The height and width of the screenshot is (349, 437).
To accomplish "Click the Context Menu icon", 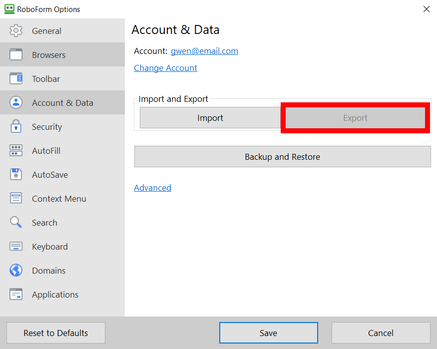I will point(16,198).
